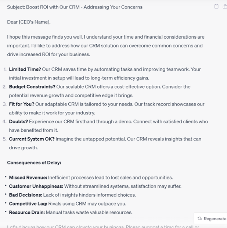Click the list number 1 marker

[5, 69]
